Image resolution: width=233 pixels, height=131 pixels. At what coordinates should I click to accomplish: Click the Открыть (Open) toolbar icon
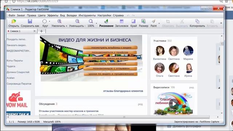14,21
